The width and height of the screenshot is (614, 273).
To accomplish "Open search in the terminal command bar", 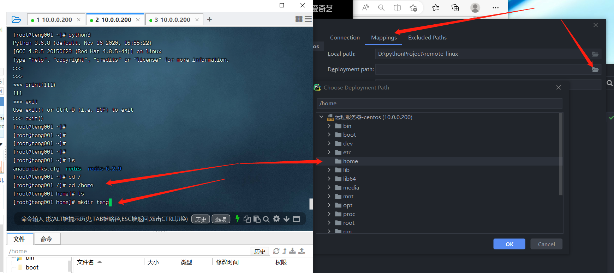I will pyautogui.click(x=266, y=219).
